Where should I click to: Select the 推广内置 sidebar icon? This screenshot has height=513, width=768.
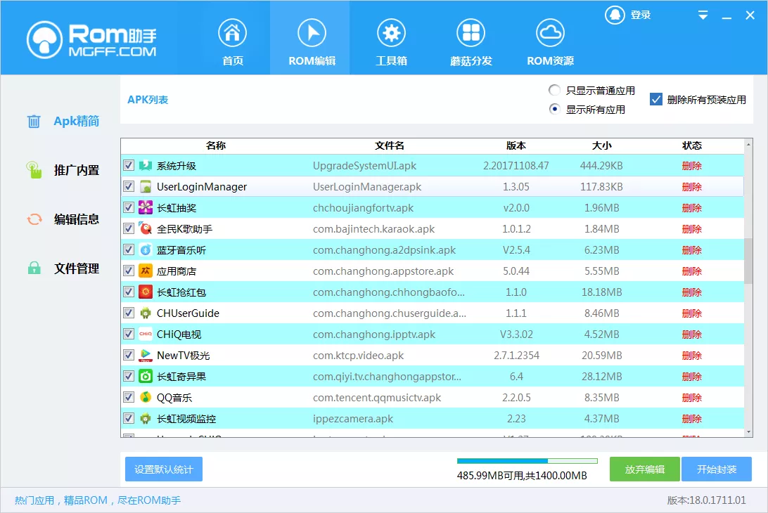(32, 170)
